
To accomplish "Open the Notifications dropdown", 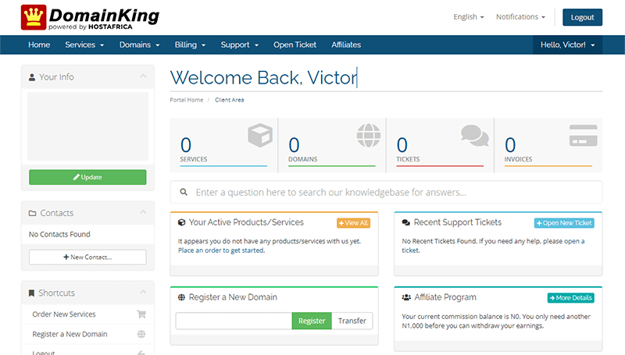I will 520,16.
